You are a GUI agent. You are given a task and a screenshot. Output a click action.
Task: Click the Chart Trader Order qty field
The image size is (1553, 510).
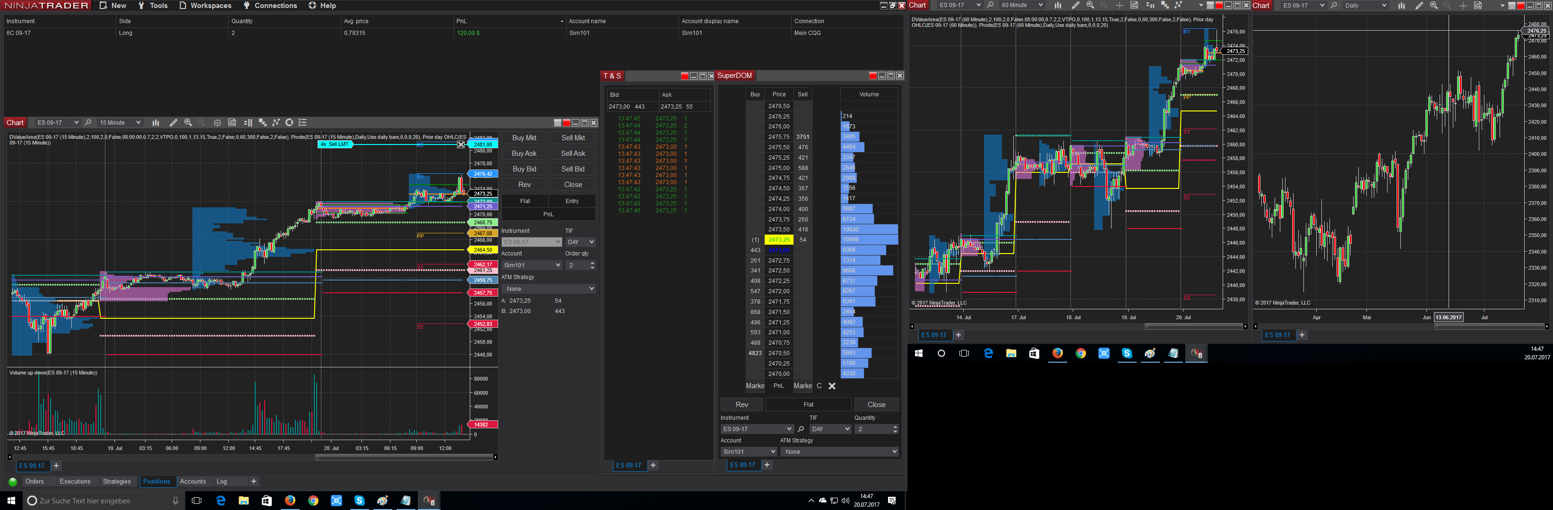tap(580, 265)
